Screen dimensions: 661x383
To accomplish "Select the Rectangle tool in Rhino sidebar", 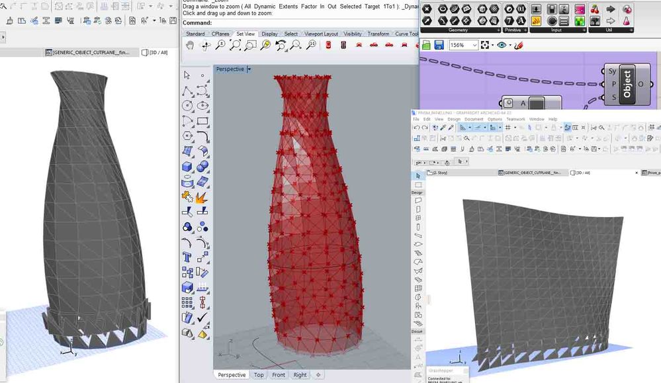I will pyautogui.click(x=202, y=121).
